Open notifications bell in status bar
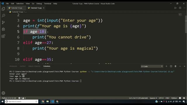This screenshot has height=105, width=187. point(184,98)
